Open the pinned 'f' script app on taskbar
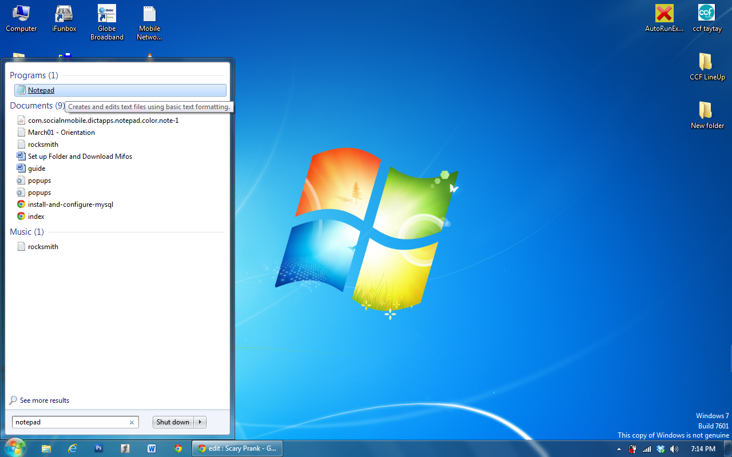This screenshot has height=457, width=732. [x=125, y=449]
